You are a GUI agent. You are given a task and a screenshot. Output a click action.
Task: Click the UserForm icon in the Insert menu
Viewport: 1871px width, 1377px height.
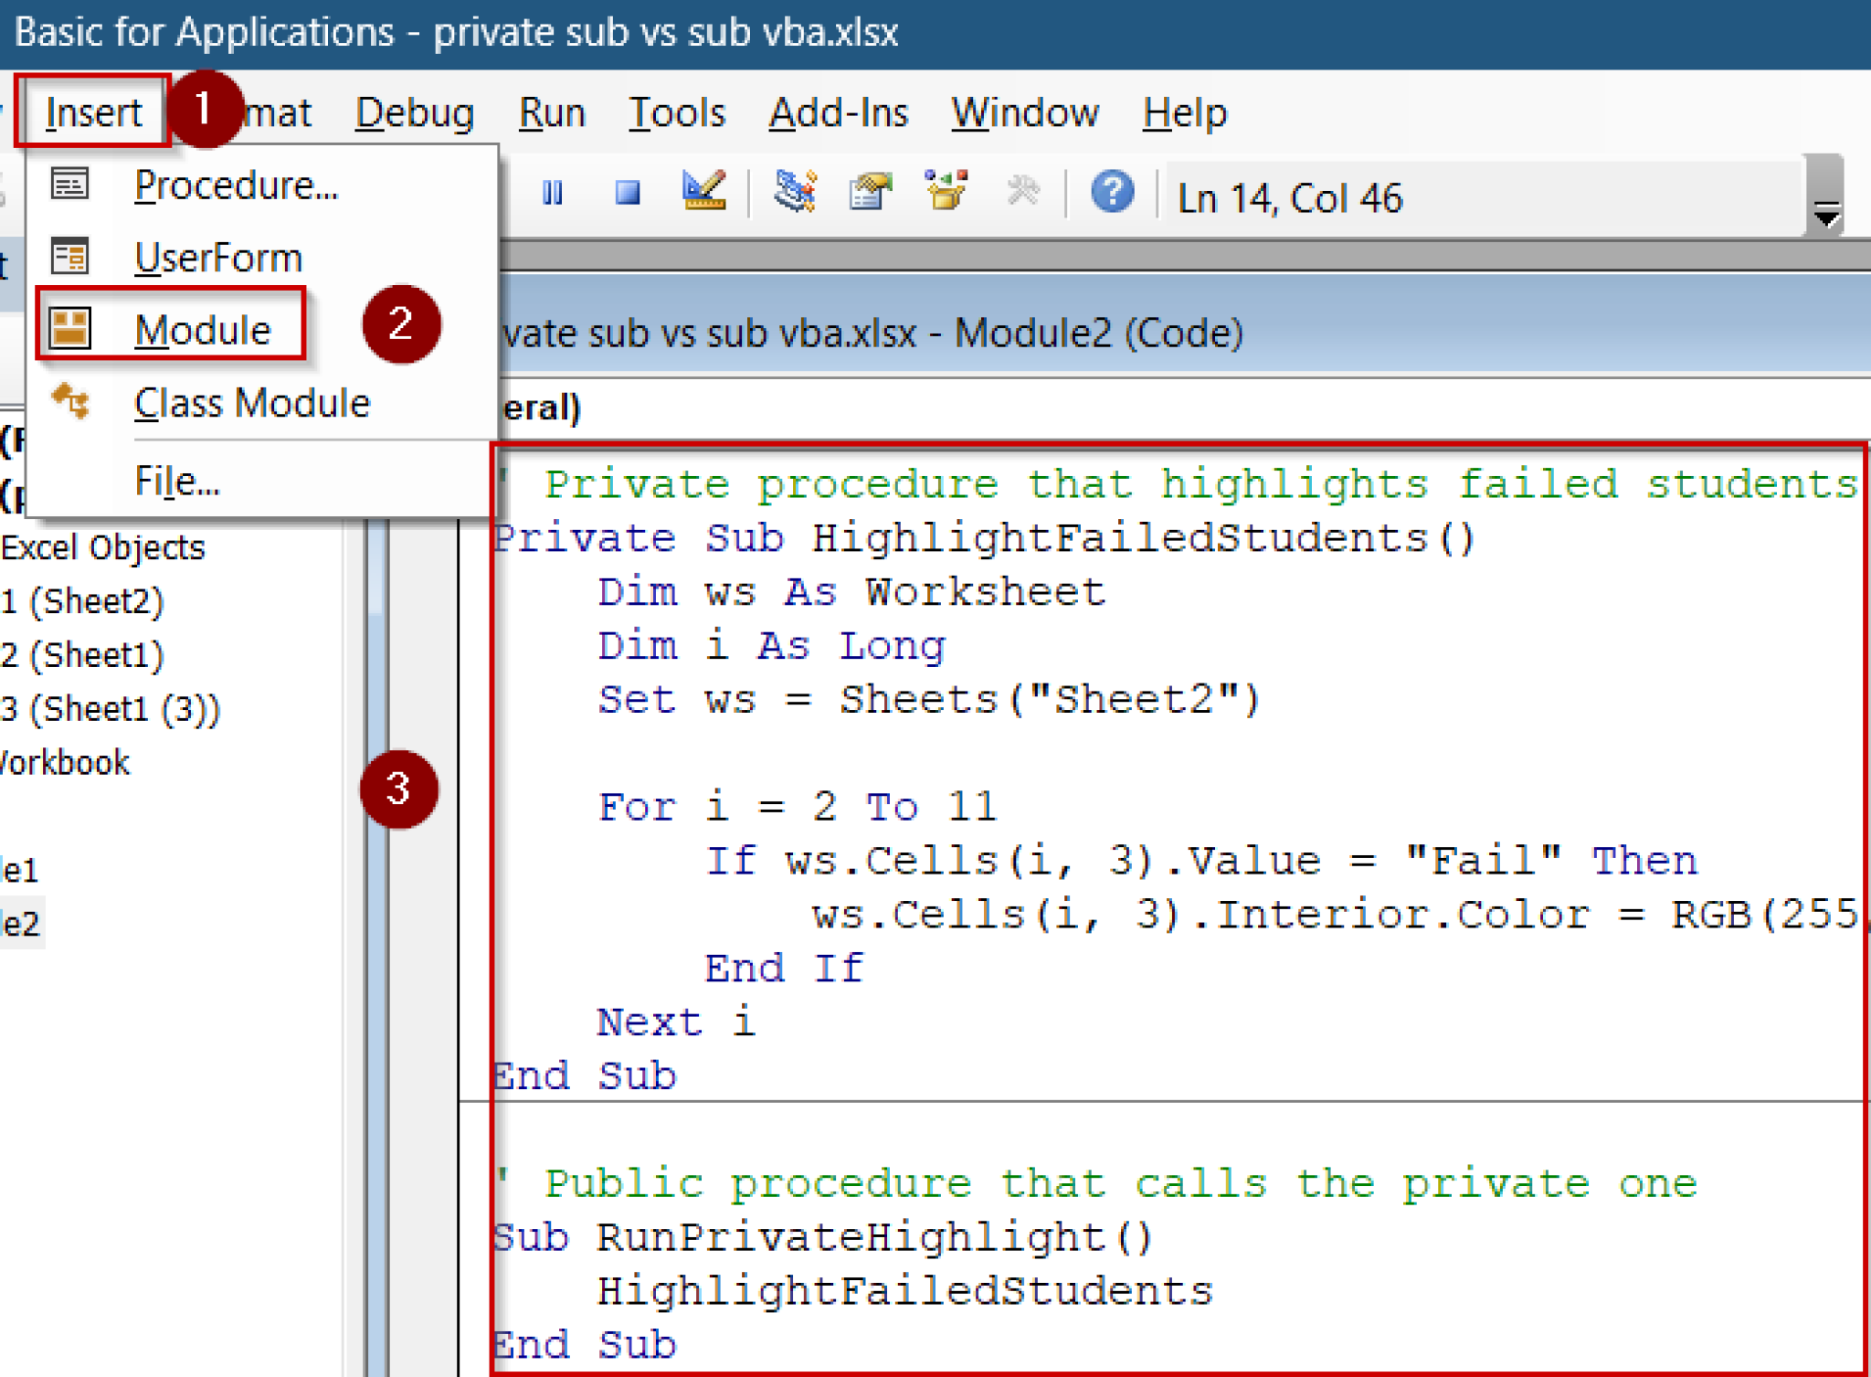70,257
